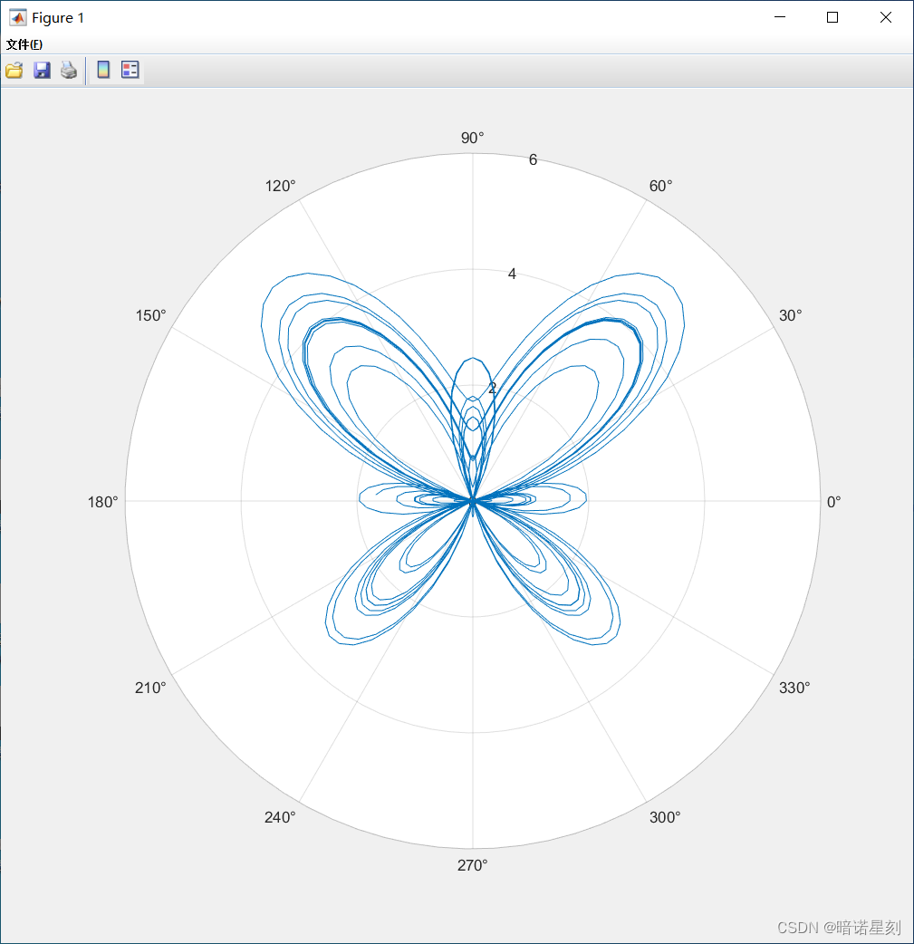Screen dimensions: 914x944
Task: Minimize the Figure 1 window
Action: pyautogui.click(x=780, y=17)
